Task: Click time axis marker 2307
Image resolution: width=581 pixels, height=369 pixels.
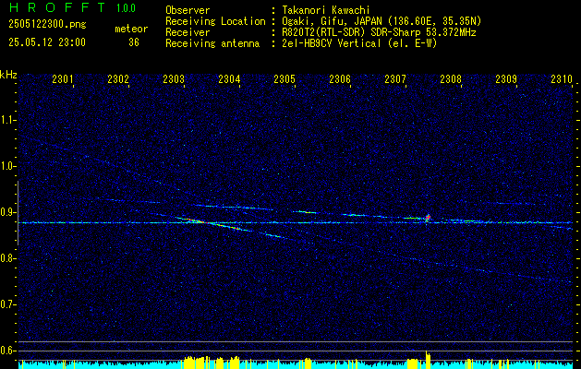Action: [395, 78]
